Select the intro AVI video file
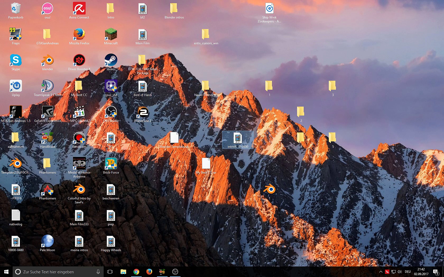444x277 pixels. pos(238,138)
